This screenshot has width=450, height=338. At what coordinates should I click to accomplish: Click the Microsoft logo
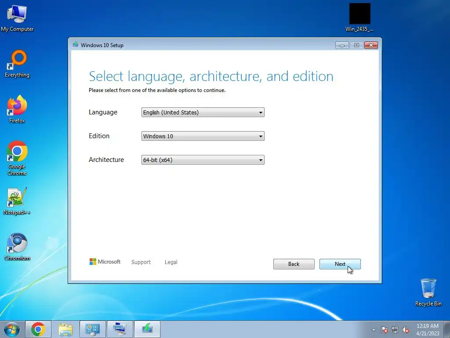(105, 261)
